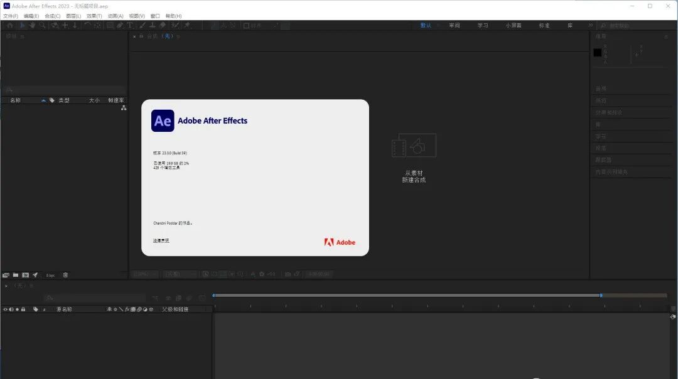This screenshot has width=678, height=379.
Task: Click the Interpret Footage icon in Project panel
Action: tap(6, 275)
